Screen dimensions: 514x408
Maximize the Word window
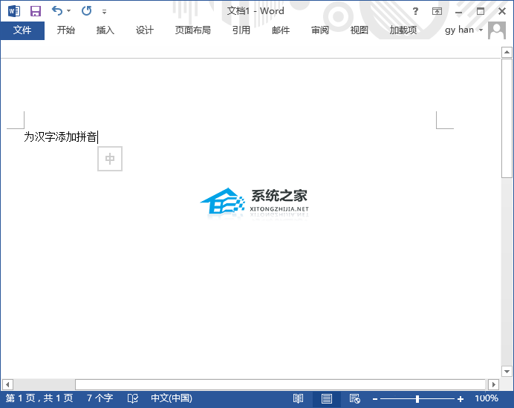(x=481, y=11)
